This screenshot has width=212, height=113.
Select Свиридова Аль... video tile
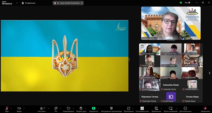point(150,73)
